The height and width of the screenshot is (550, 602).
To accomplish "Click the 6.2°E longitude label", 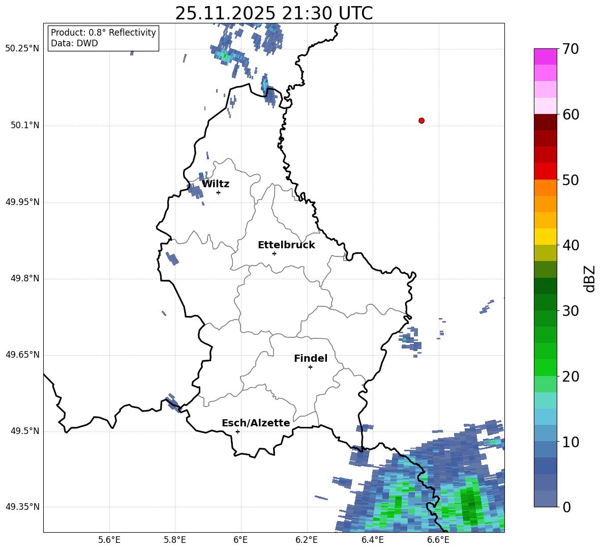I will coord(307,540).
